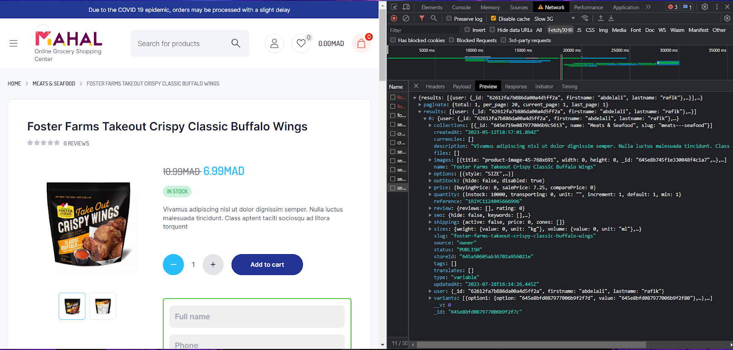Filter requests by JS type

coord(579,30)
